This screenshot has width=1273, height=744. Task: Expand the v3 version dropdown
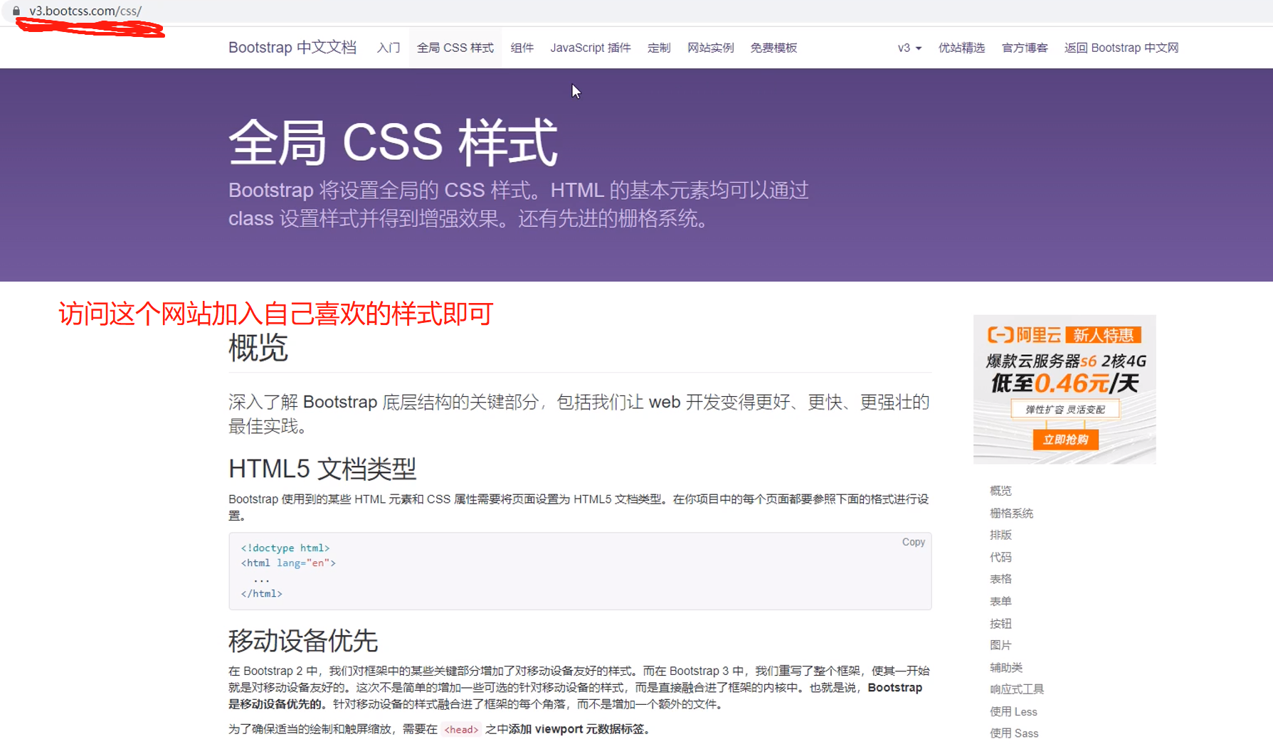[x=909, y=48]
